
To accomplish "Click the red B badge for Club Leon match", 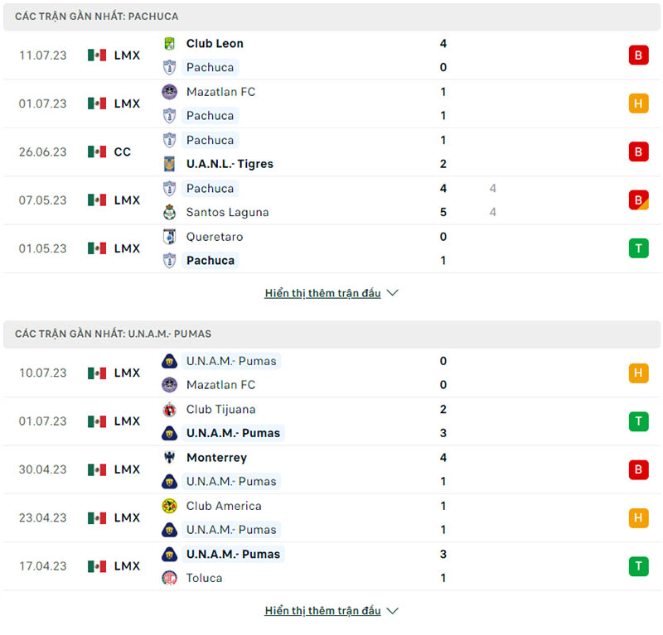I will 638,55.
